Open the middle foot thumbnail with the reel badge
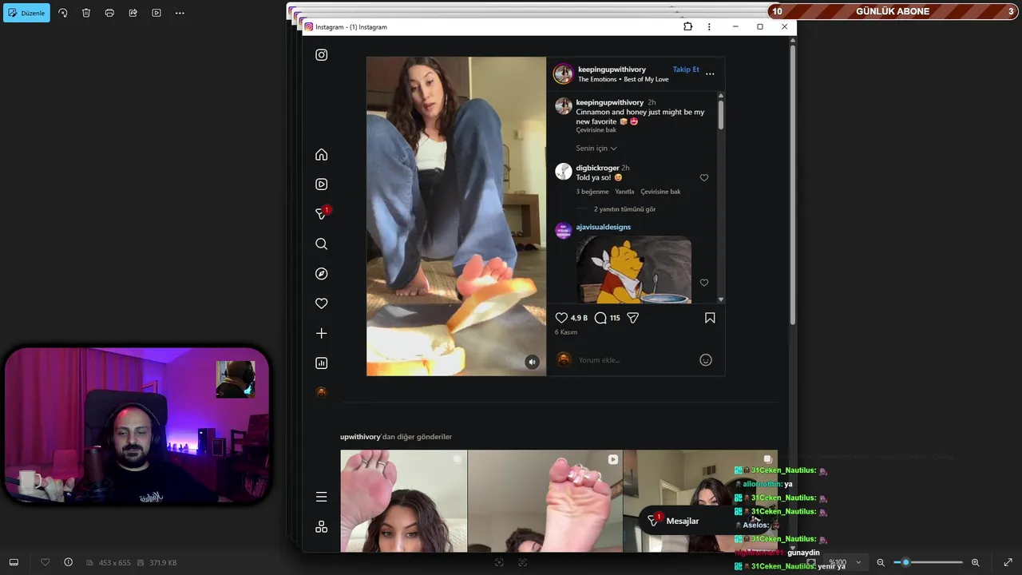Screen dimensions: 1022x575 tap(545, 501)
